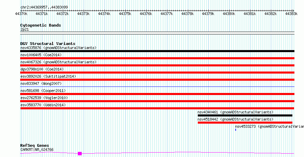Click the thin blue line under nsv833947
The width and height of the screenshot is (304, 157).
(157, 87)
